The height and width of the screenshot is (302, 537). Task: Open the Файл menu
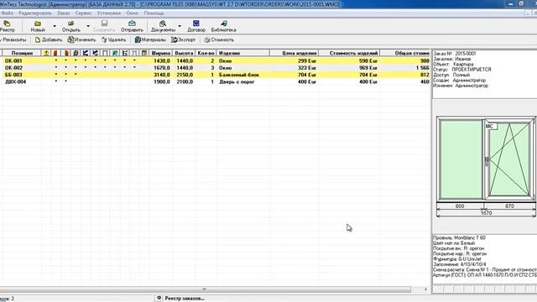pyautogui.click(x=8, y=13)
